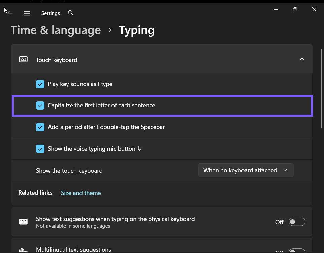
Task: Uncheck Capitalize the first letter of each sentence
Action: [x=40, y=106]
